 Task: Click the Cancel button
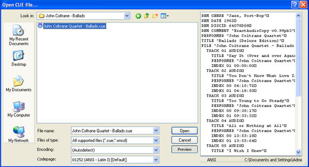coord(185,140)
